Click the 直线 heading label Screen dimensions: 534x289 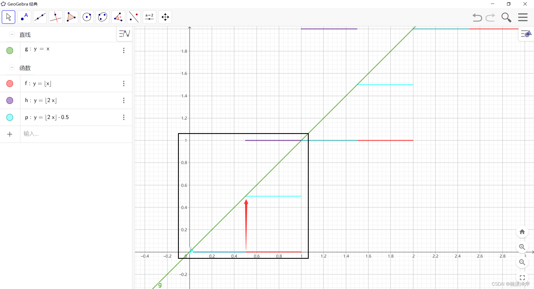coord(25,35)
